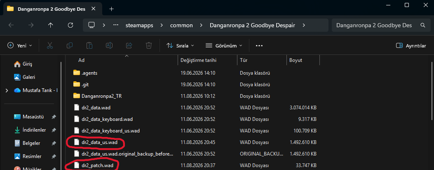Image resolution: width=434 pixels, height=170 pixels.
Task: Click the 33.747 KB size cell
Action: [x=305, y=165]
